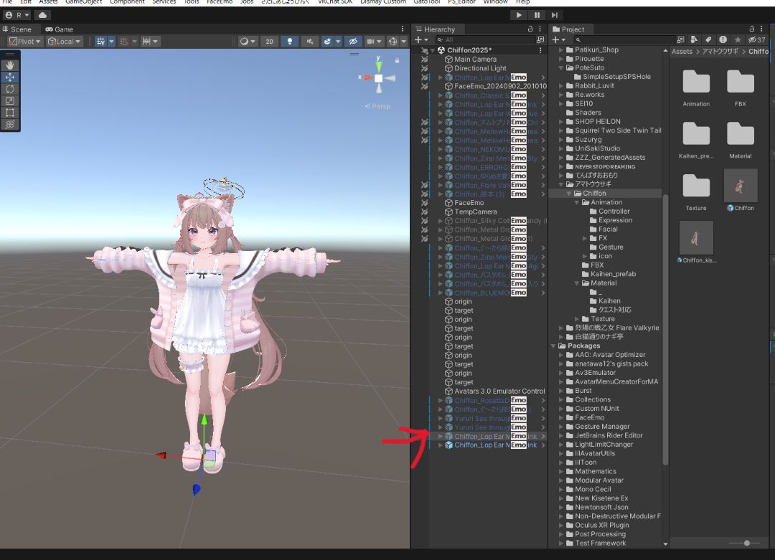Toggle visibility of FaceEmo object row

pos(424,203)
